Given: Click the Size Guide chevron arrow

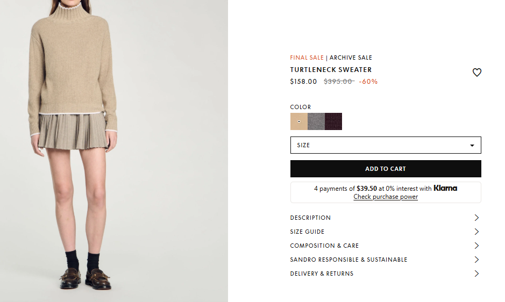Looking at the screenshot, I should click(476, 232).
